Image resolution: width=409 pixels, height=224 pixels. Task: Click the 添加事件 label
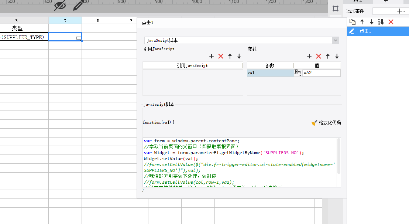[x=355, y=11]
